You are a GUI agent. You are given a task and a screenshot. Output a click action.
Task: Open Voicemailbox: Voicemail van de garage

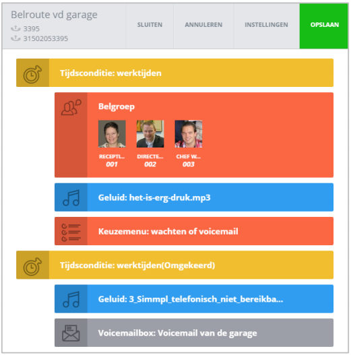tap(194, 333)
